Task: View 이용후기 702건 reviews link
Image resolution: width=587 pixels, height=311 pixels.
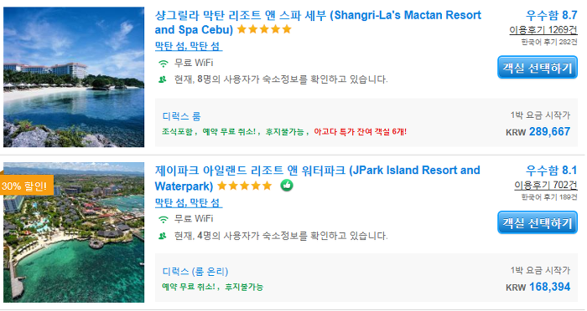Action: [x=546, y=186]
